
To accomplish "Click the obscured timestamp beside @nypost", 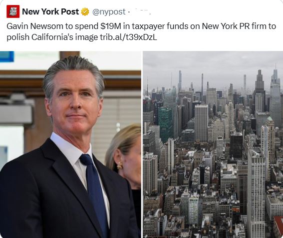I will pos(140,12).
